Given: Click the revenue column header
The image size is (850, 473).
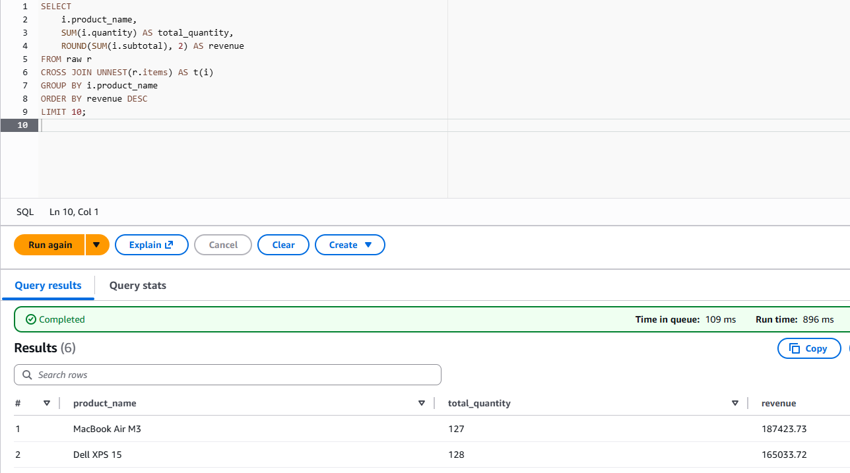Looking at the screenshot, I should coord(779,403).
